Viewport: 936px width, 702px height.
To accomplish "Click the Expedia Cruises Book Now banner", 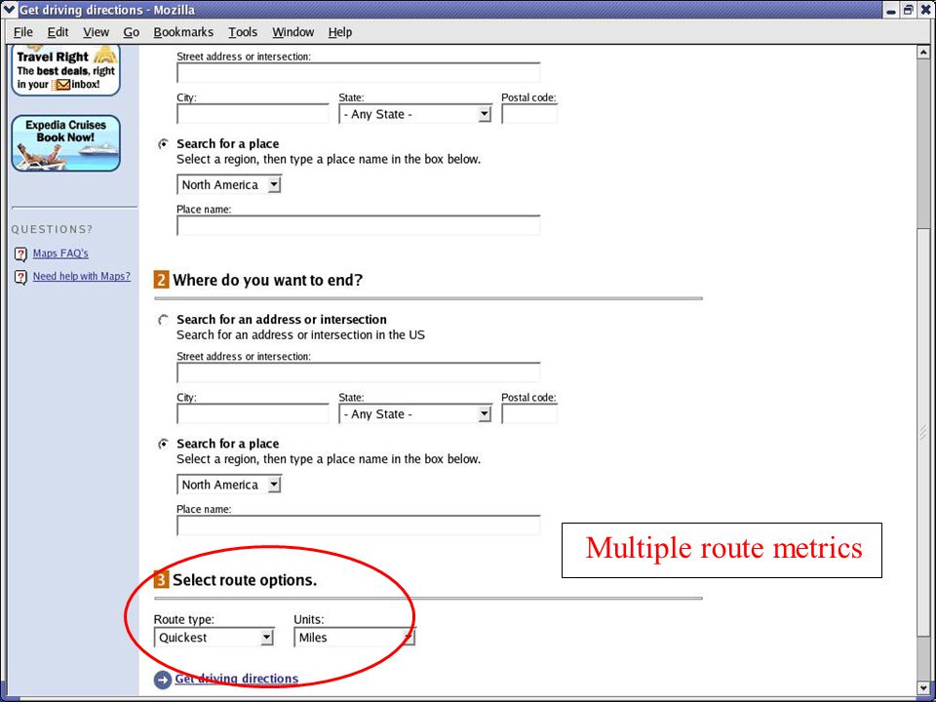I will 65,143.
